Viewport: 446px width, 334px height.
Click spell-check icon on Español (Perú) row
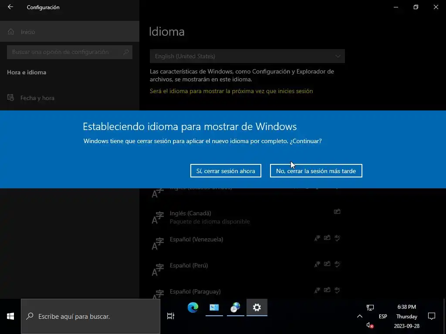[338, 264]
